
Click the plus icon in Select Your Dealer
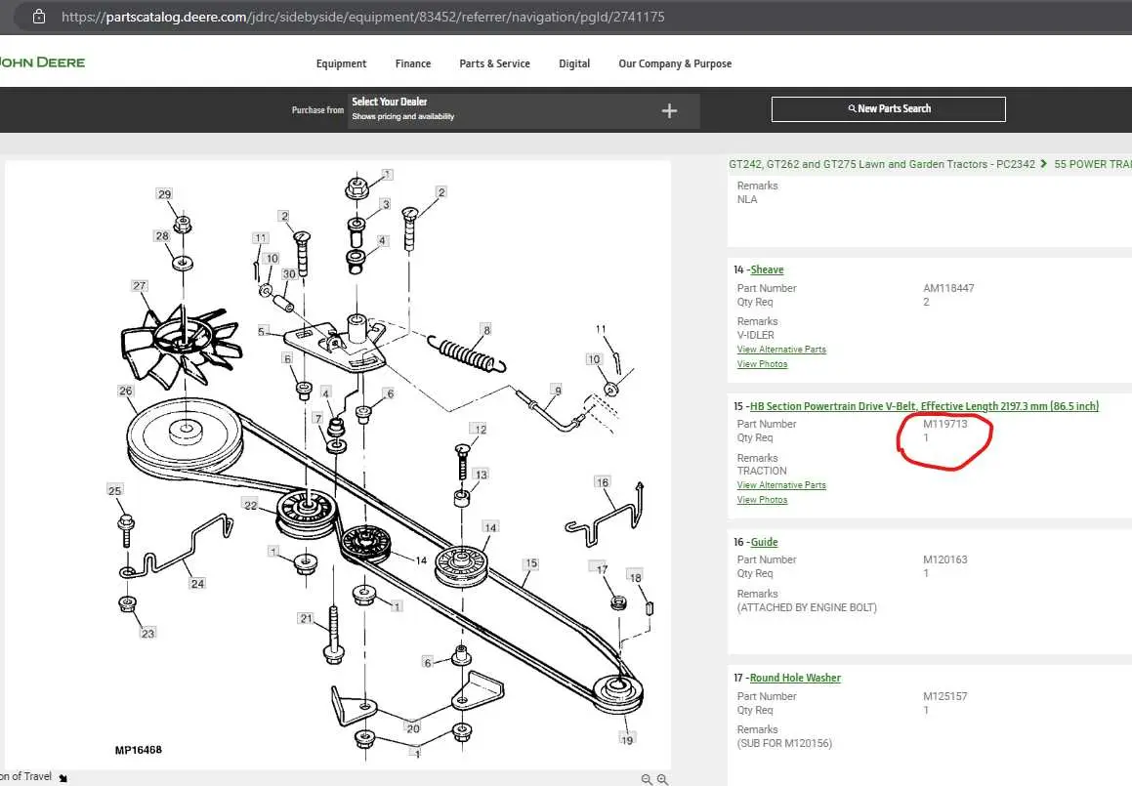[669, 110]
